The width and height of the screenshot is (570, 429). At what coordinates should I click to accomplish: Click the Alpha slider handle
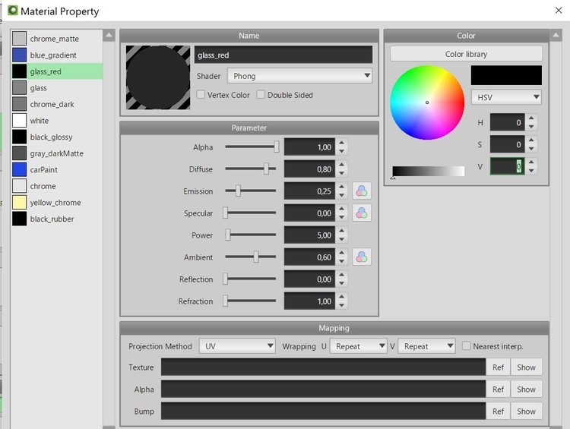(277, 147)
